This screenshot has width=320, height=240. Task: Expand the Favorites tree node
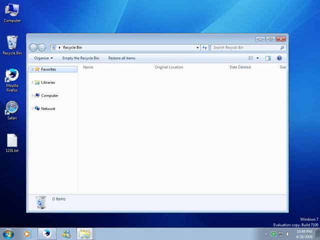(33, 69)
